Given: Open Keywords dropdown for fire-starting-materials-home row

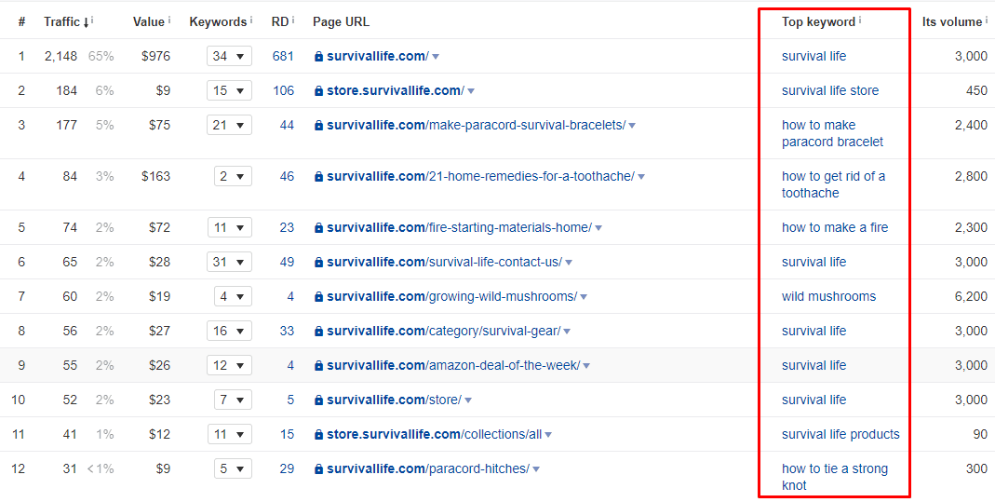Looking at the screenshot, I should [x=229, y=228].
